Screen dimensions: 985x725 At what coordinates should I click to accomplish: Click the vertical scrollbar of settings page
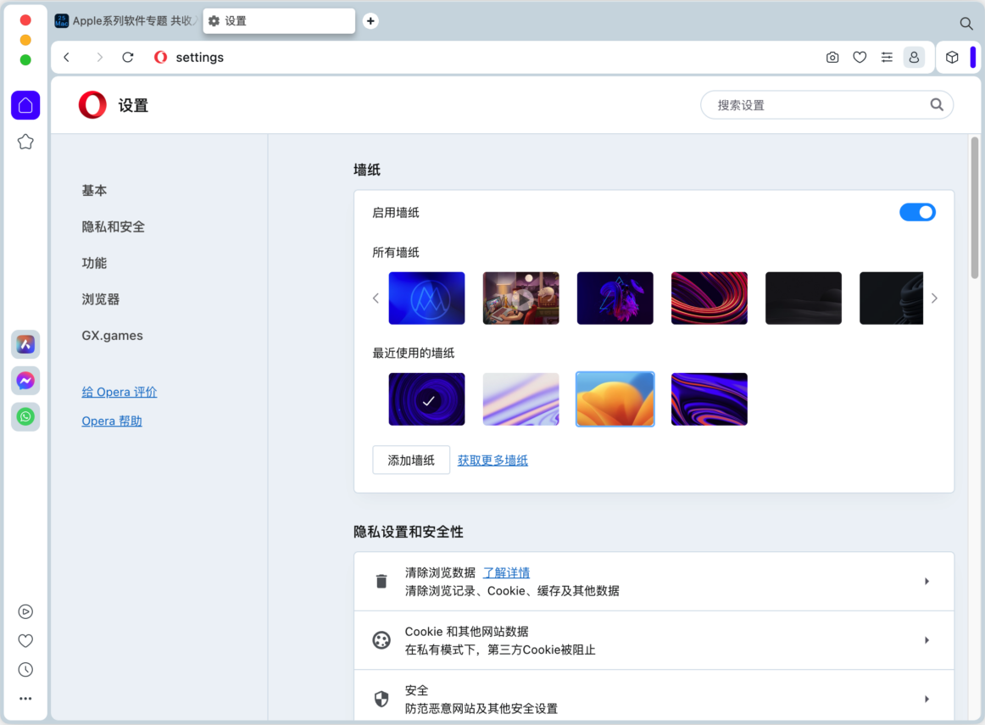[974, 207]
